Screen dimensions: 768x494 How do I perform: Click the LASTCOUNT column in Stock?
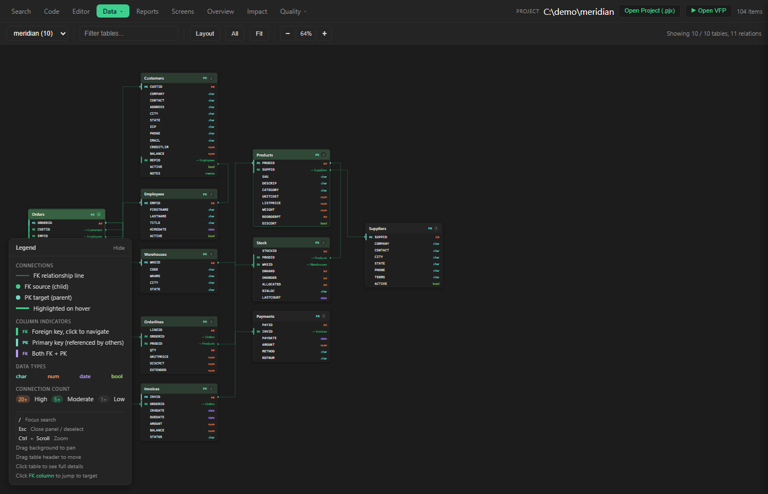click(x=291, y=297)
